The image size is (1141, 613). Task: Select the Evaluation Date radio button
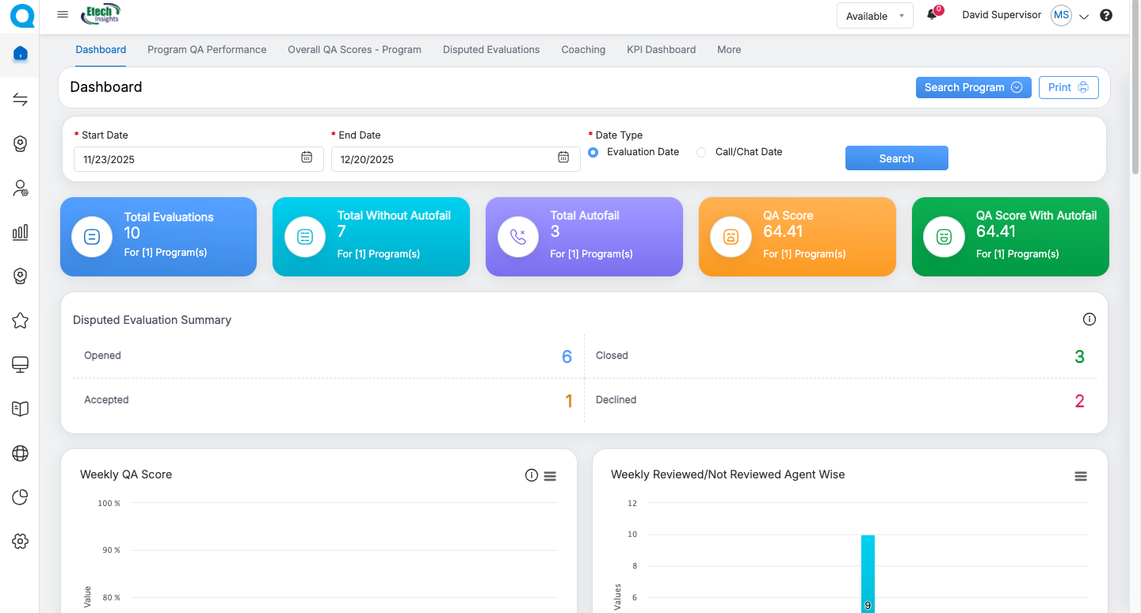pos(593,152)
